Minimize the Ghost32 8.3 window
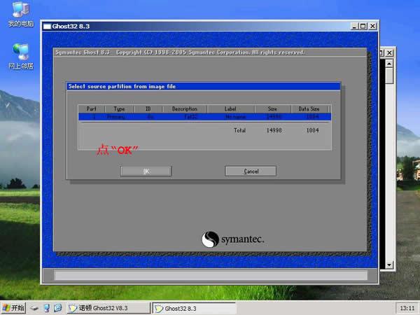This screenshot has height=315, width=420. pos(354,26)
